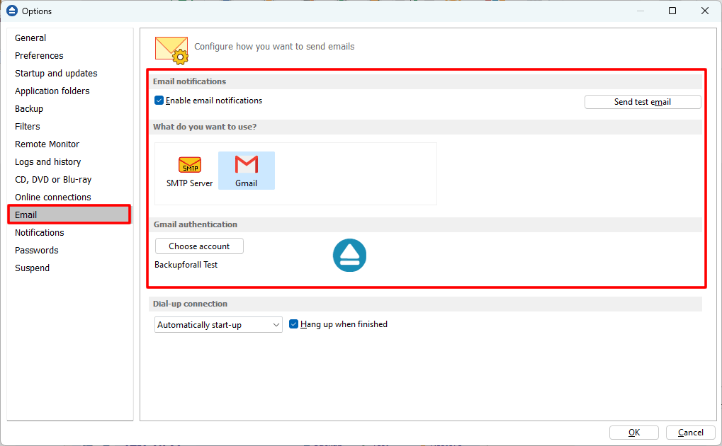Disable the Enable email notifications checkbox
Image resolution: width=722 pixels, height=446 pixels.
pos(159,100)
